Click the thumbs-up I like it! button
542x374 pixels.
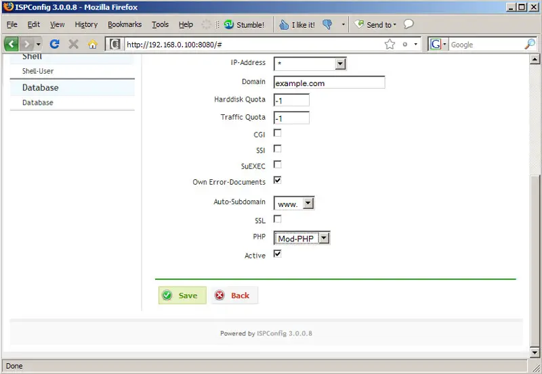[x=297, y=24]
